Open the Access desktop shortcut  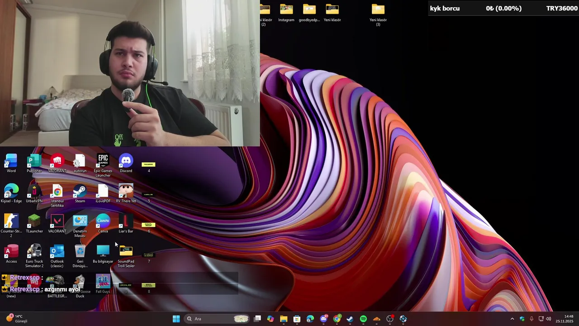click(11, 254)
